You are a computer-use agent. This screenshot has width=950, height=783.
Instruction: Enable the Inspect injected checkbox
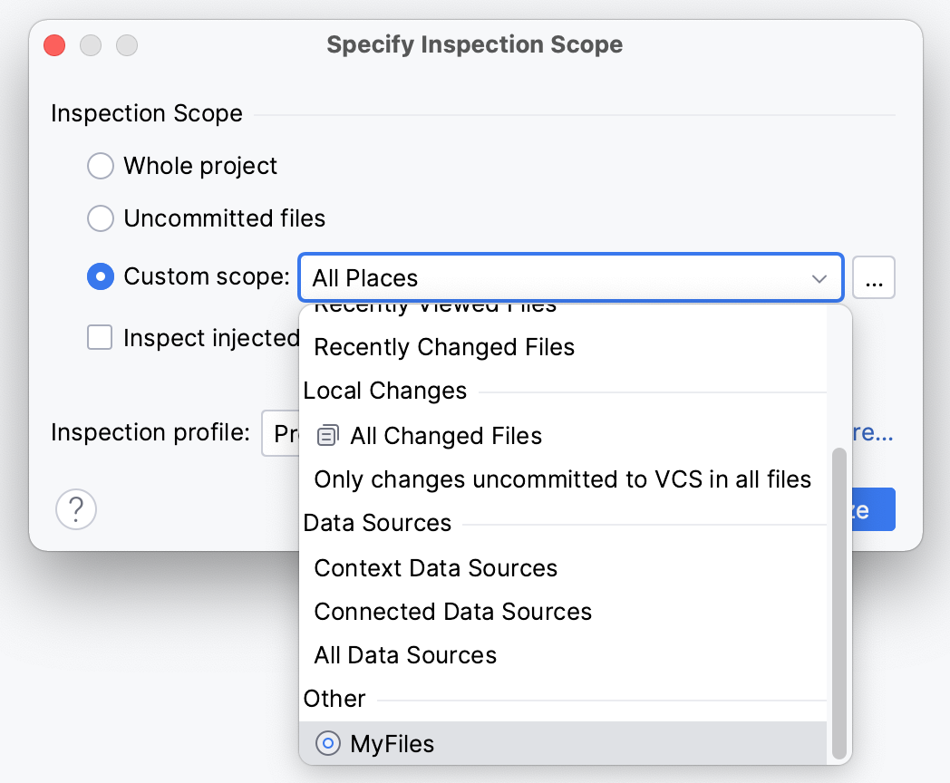point(100,338)
